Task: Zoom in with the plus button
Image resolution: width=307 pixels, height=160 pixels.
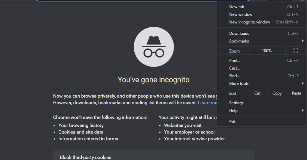Action: (279, 51)
